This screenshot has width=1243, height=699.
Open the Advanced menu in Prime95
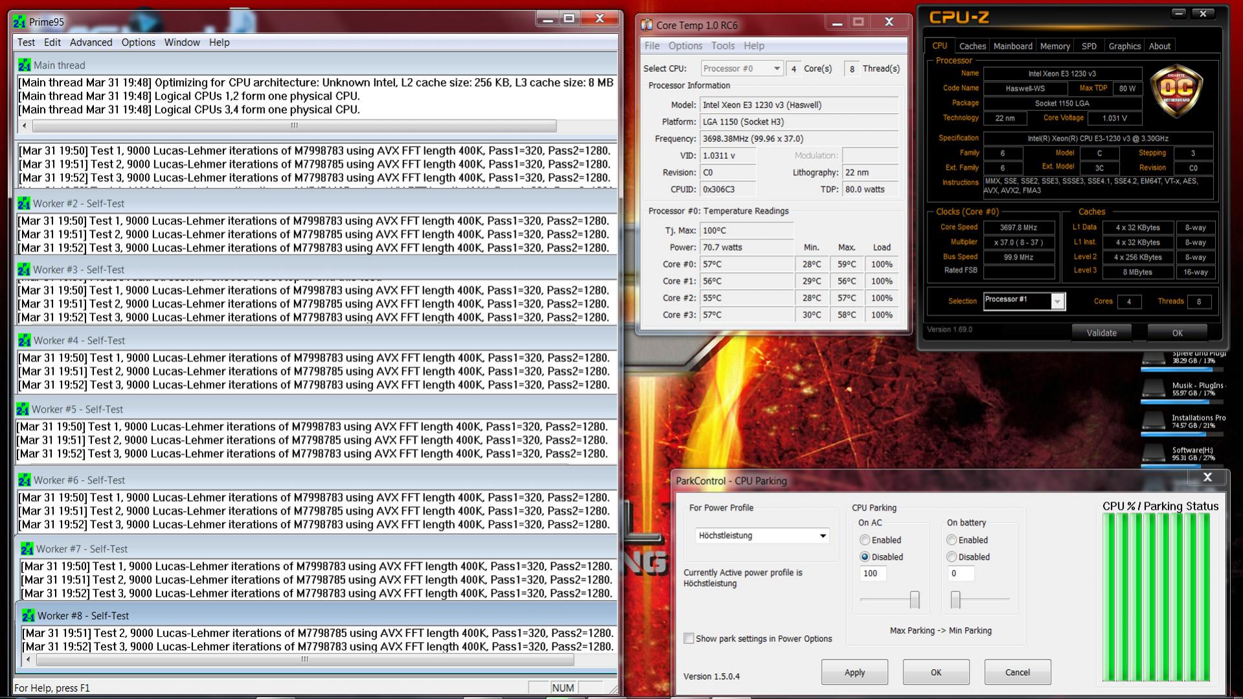pos(91,43)
